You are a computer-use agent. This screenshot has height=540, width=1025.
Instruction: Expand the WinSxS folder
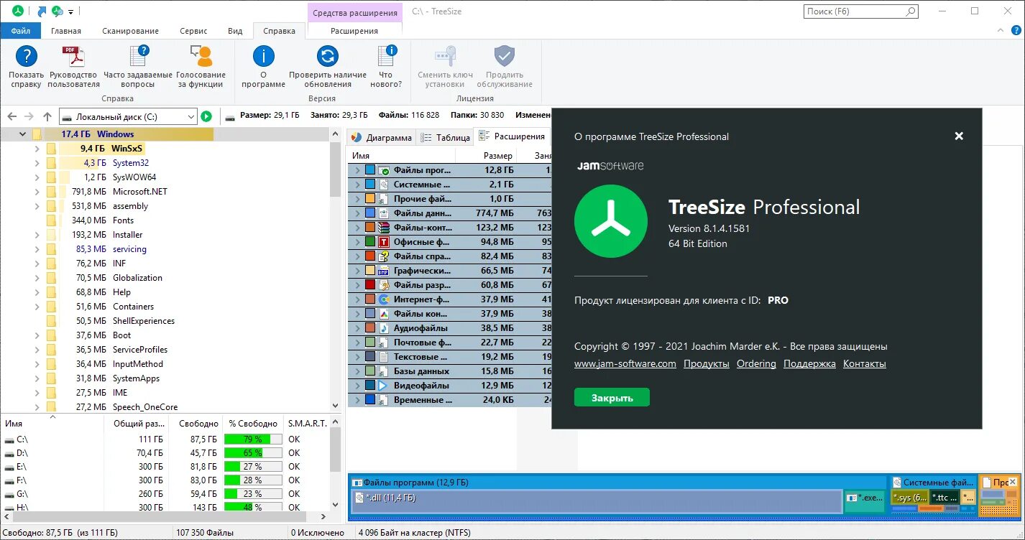pos(37,149)
